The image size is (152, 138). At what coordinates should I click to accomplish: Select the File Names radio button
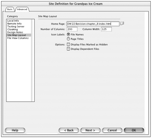coord(68,34)
